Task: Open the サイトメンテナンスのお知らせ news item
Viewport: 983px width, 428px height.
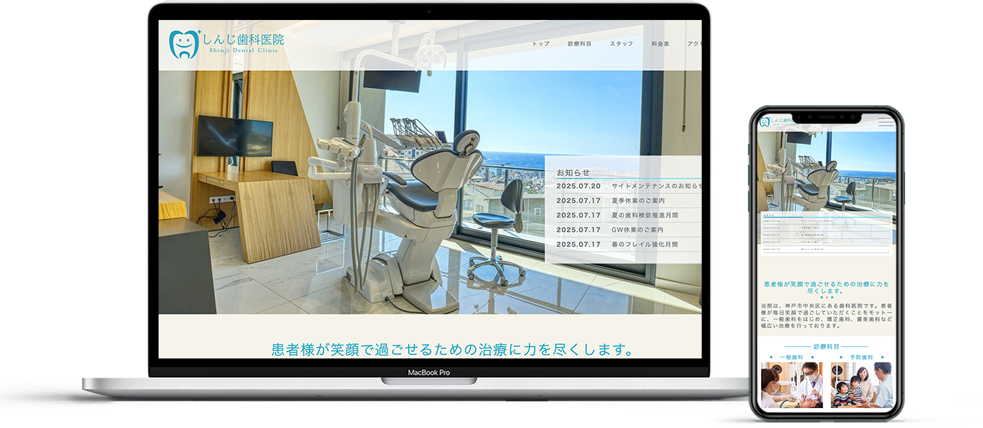Action: (656, 186)
